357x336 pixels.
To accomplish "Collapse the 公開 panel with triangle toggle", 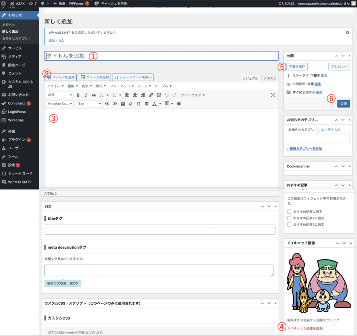I will (x=349, y=56).
